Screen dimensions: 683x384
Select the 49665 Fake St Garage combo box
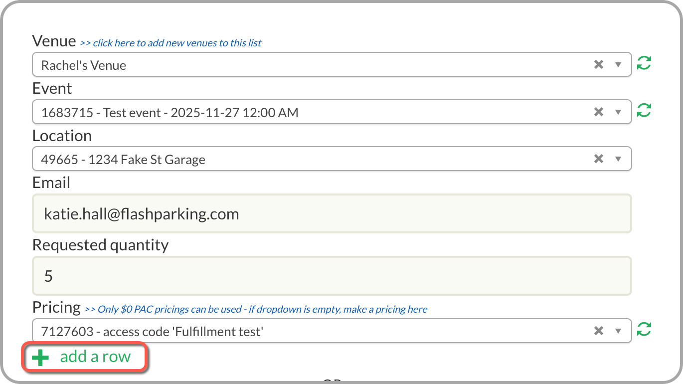pos(332,159)
